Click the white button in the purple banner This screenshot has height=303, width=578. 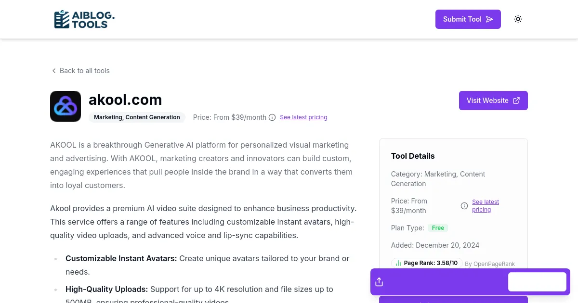click(537, 282)
